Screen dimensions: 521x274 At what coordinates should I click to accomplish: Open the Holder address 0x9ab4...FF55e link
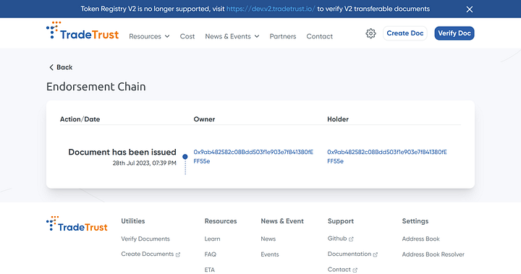pos(386,156)
